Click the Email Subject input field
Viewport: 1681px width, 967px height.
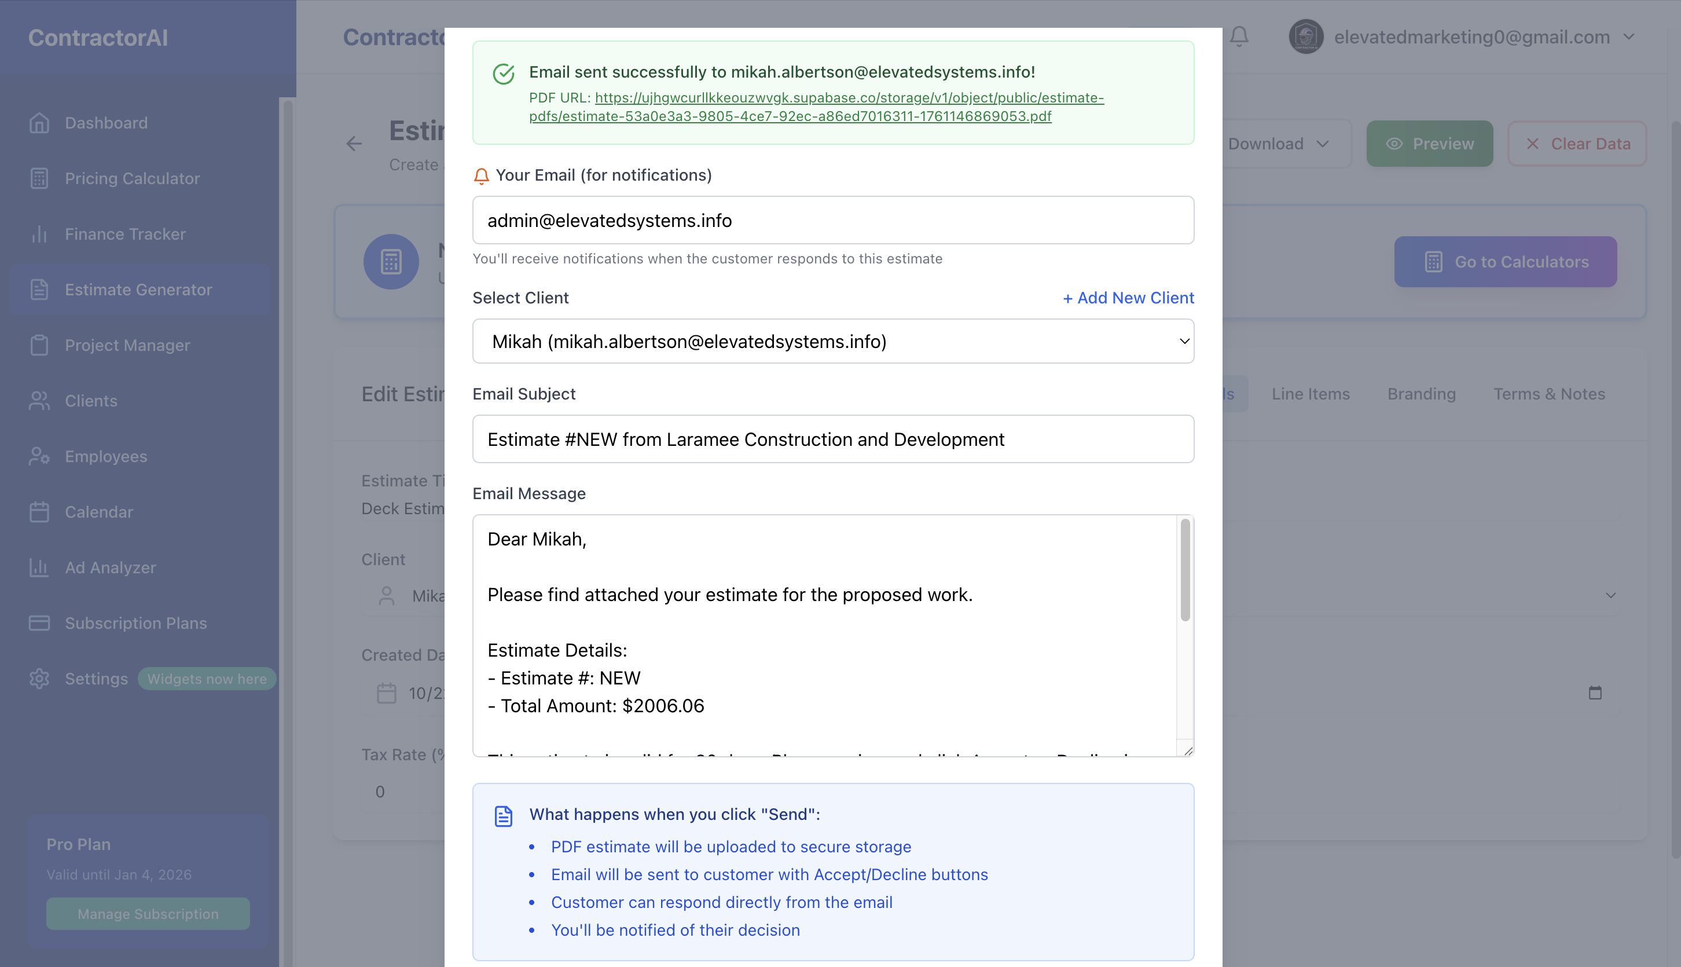click(x=833, y=438)
